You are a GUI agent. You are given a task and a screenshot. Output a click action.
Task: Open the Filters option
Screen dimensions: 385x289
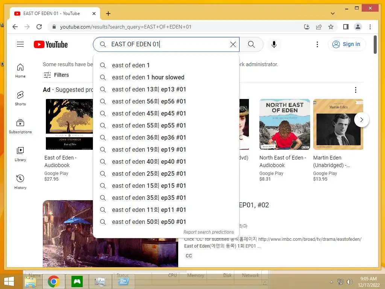[56, 75]
